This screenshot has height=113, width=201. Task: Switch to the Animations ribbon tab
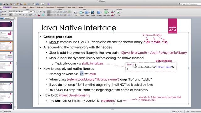pos(61,7)
